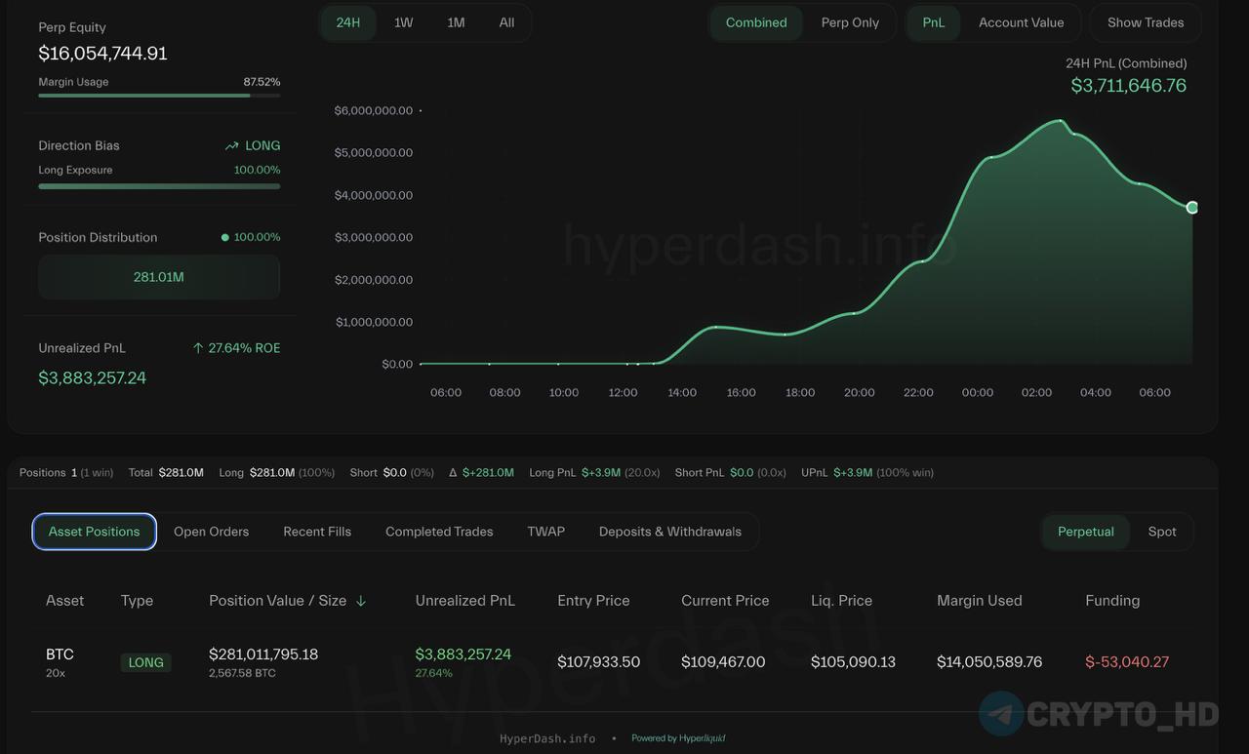
Task: Click the Long $281.0M summary stat
Action: 277,473
